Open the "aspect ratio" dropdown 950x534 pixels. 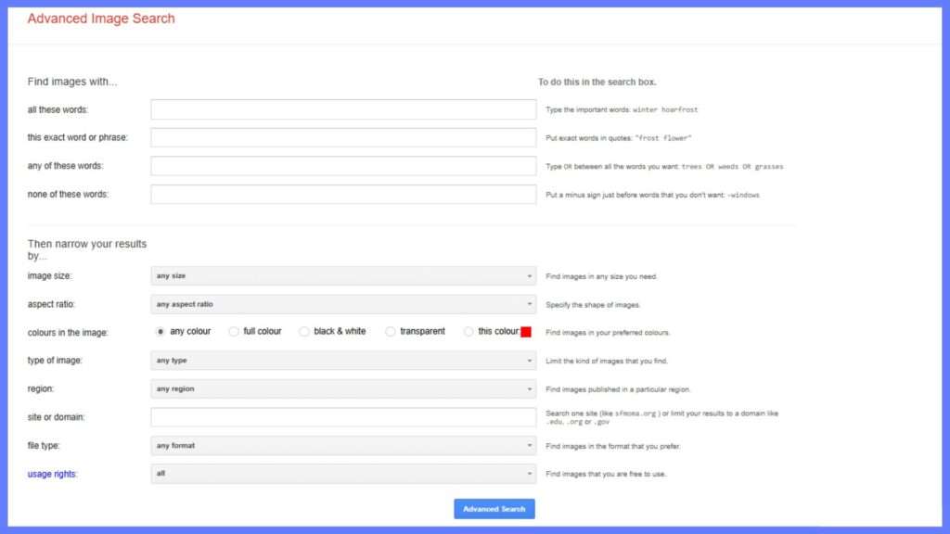343,303
